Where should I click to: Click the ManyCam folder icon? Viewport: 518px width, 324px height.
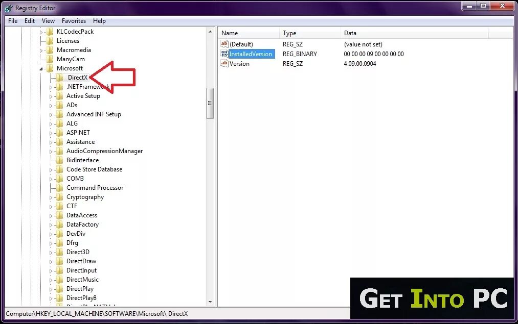click(50, 59)
